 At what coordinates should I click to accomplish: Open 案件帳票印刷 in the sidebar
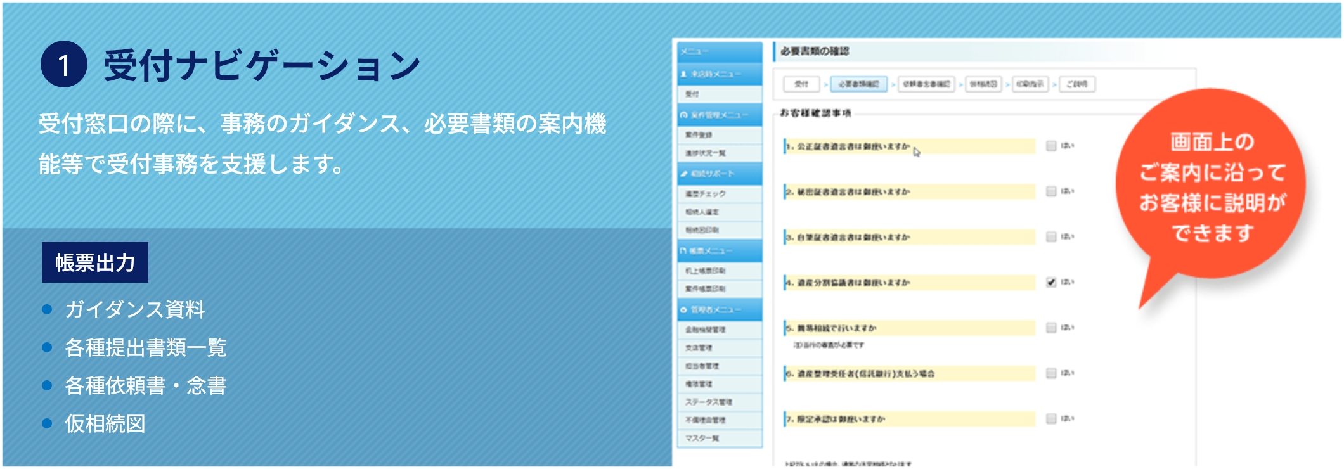click(x=720, y=289)
